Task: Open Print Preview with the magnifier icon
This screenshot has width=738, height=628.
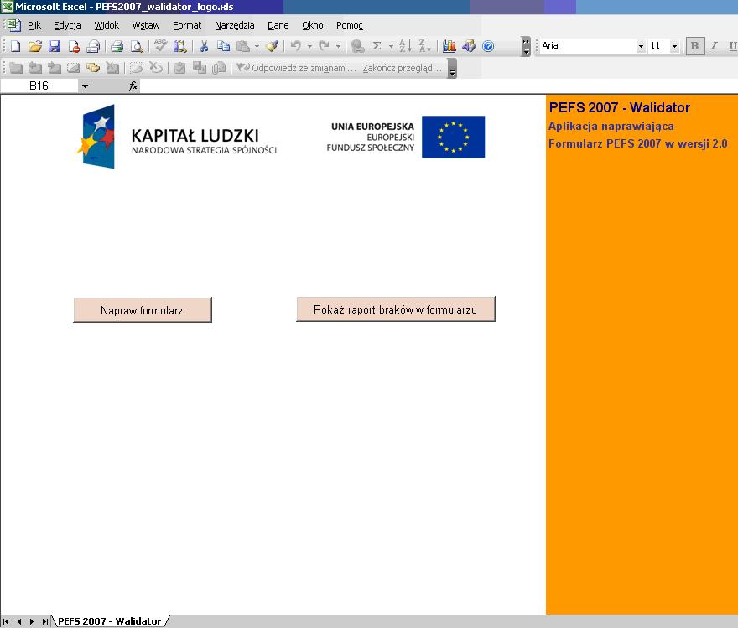Action: click(x=137, y=46)
